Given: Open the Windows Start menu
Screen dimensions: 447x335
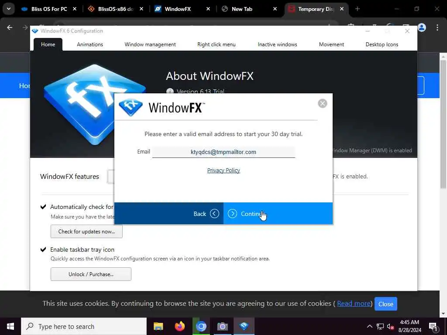Looking at the screenshot, I should click(10, 326).
